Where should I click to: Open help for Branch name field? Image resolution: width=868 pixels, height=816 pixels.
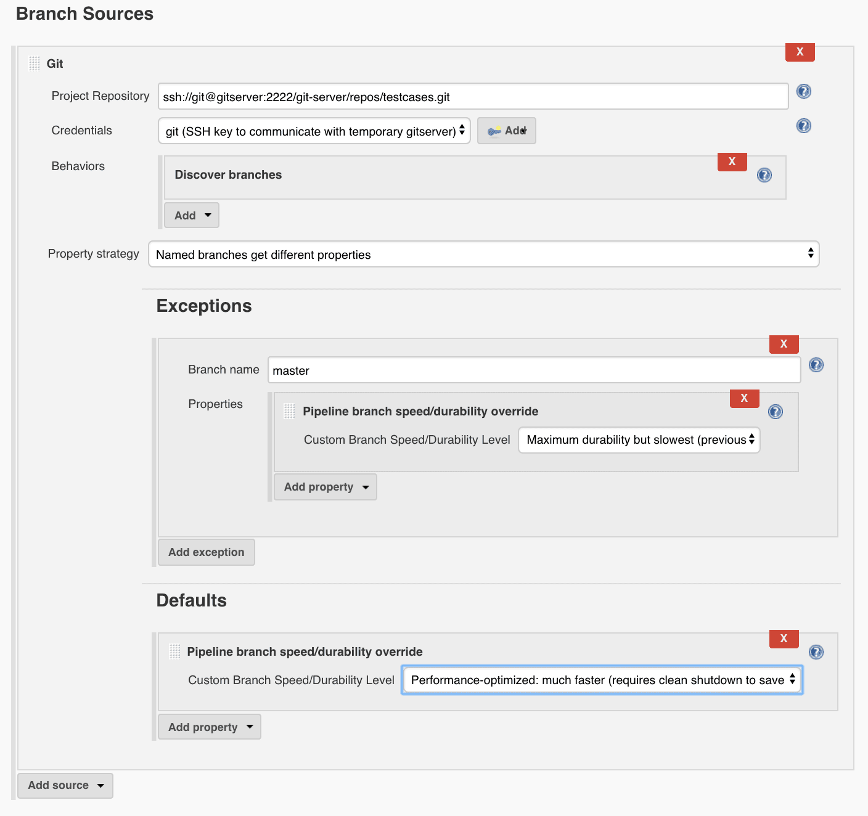coord(816,365)
